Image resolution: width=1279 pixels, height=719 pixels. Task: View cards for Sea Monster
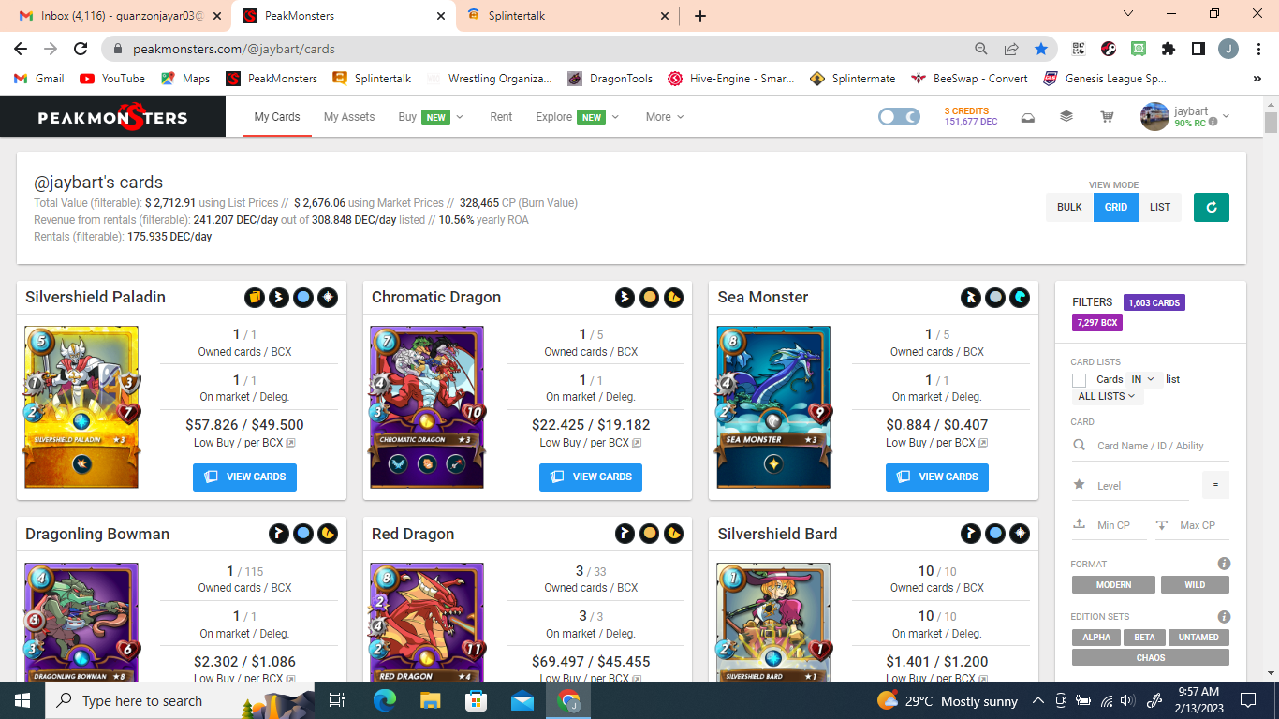tap(937, 477)
